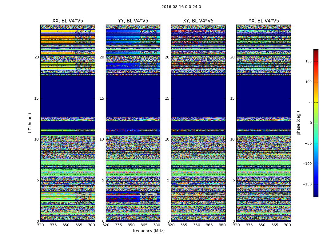323x246 pixels.
Task: Click the XX phase waterfall plot
Action: 68,123
